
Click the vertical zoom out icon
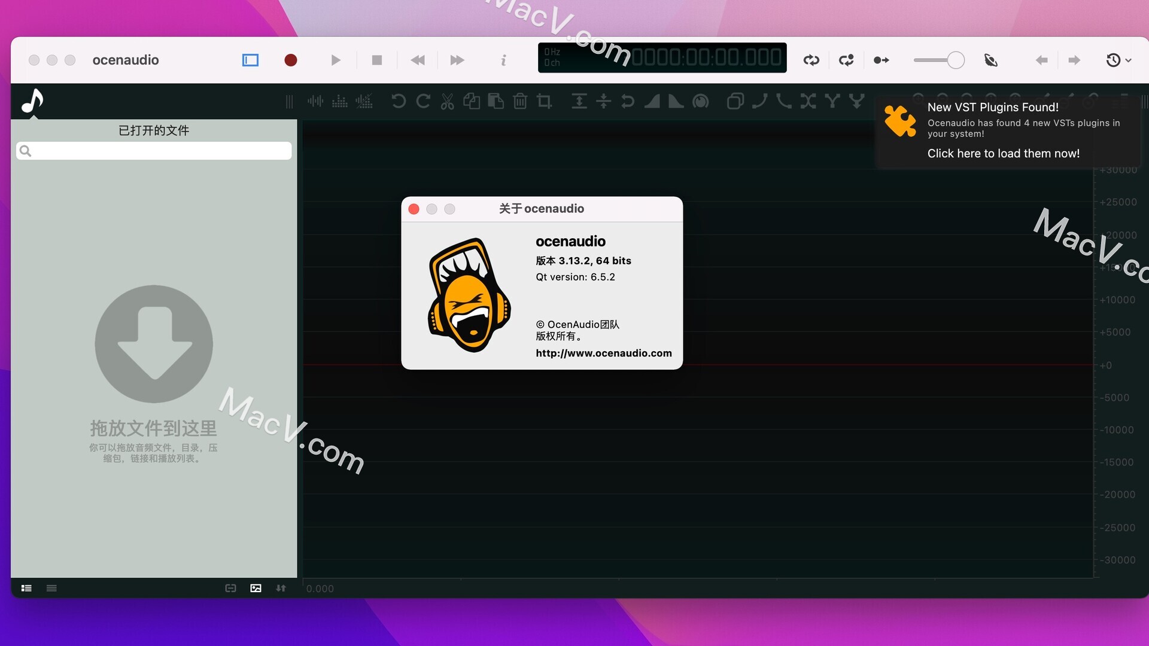click(x=603, y=101)
